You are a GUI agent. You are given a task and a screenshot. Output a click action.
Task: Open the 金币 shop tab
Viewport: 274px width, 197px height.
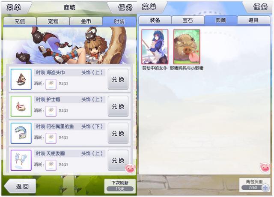(86, 21)
